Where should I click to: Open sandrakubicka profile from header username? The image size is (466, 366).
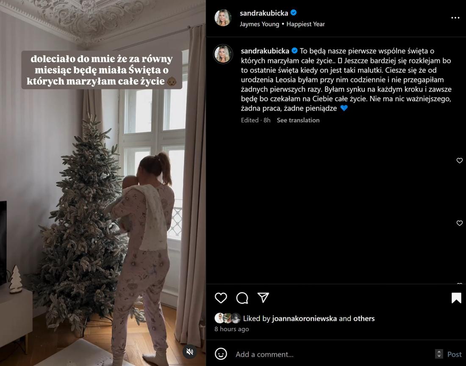coord(264,13)
